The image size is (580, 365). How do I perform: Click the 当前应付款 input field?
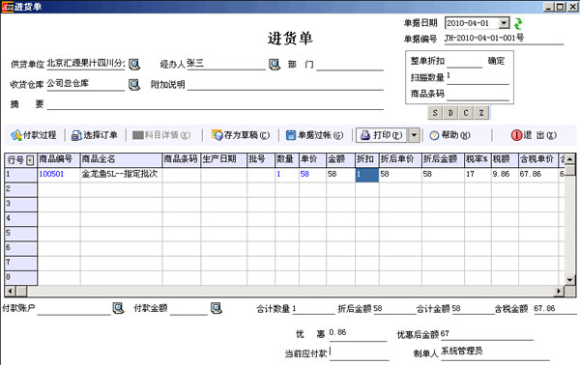click(x=360, y=353)
